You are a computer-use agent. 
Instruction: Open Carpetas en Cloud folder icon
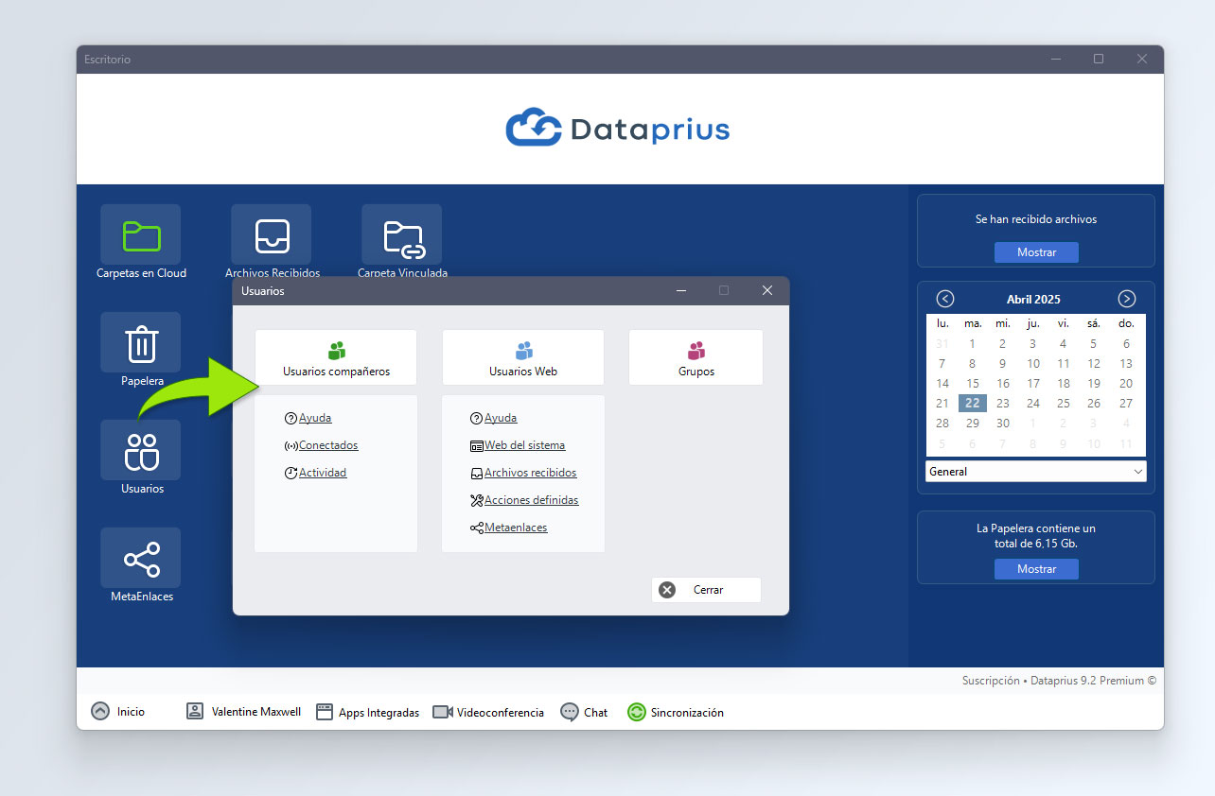[x=141, y=235]
